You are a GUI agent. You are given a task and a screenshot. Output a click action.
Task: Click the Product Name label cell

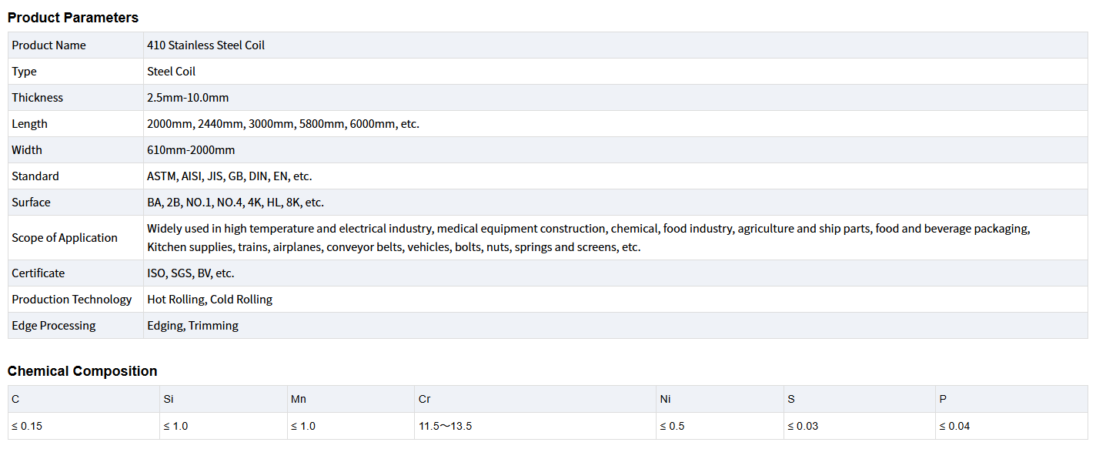point(48,45)
